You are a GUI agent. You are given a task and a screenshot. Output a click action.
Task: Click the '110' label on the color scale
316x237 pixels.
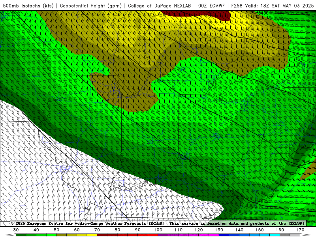tap(179, 230)
